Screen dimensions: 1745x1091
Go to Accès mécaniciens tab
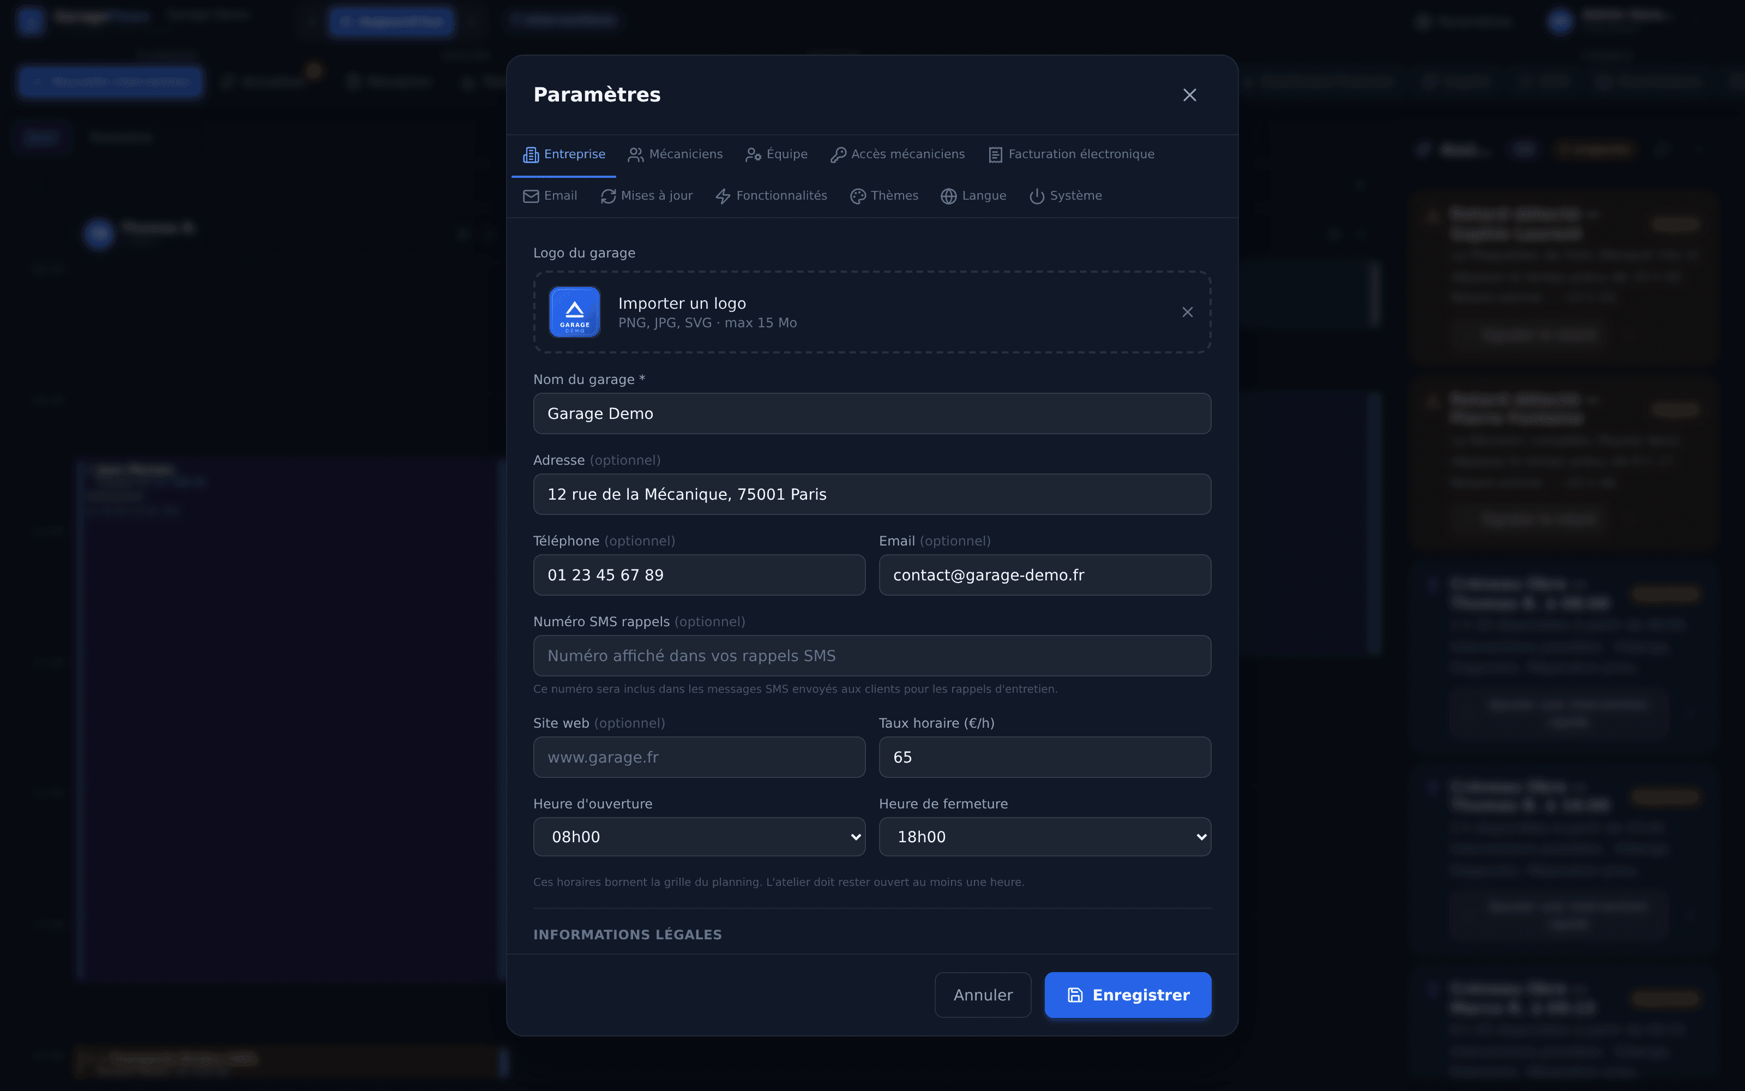(897, 154)
